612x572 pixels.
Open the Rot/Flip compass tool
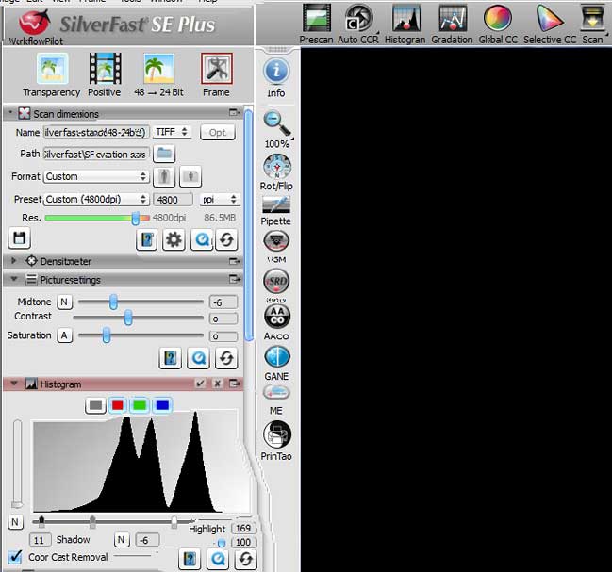(276, 167)
